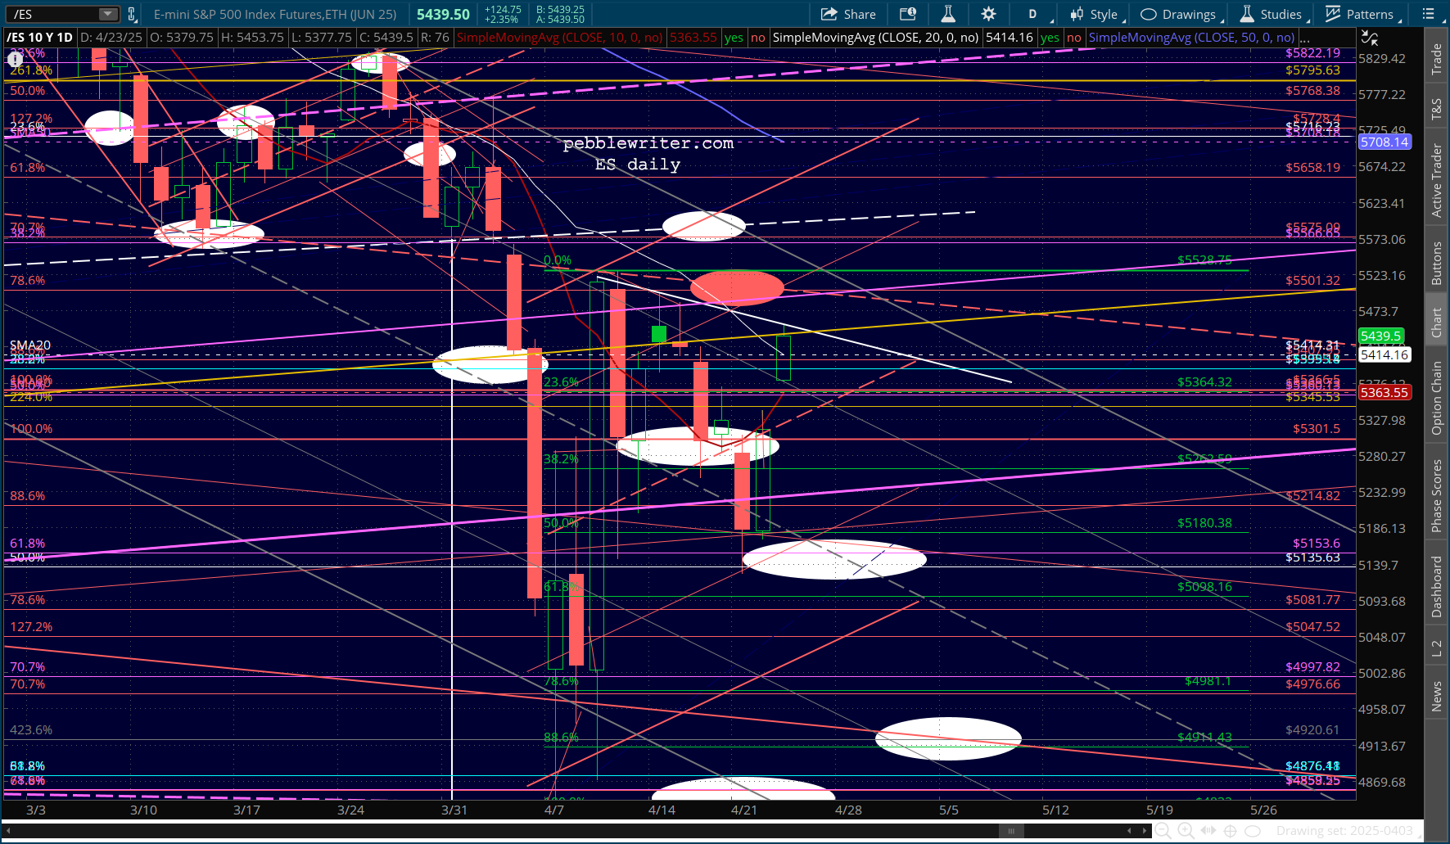The image size is (1450, 844).
Task: Click the 5439.5 green price bubble
Action: [1381, 336]
